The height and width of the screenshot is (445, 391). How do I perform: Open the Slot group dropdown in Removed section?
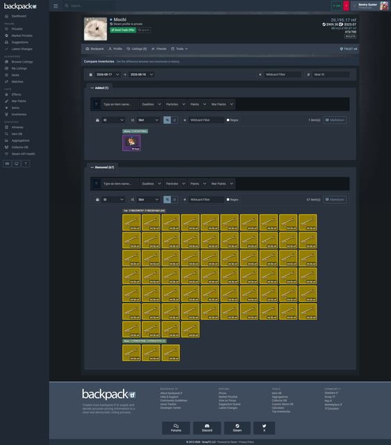coord(148,200)
